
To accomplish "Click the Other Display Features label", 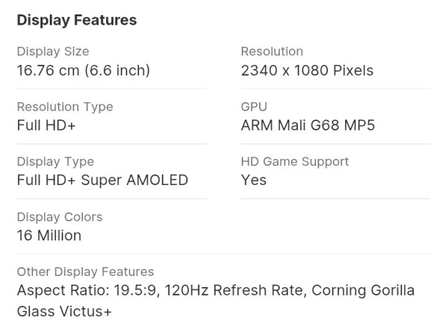I will click(x=85, y=272).
